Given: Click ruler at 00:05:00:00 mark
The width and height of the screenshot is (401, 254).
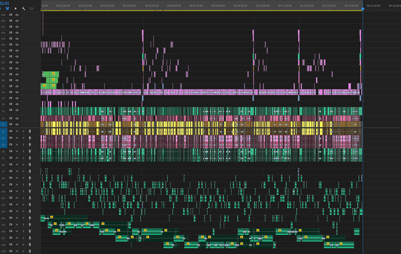Looking at the screenshot, I should (x=152, y=6).
